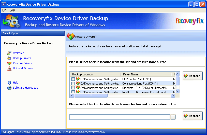Open the Welcome link

tap(19, 53)
